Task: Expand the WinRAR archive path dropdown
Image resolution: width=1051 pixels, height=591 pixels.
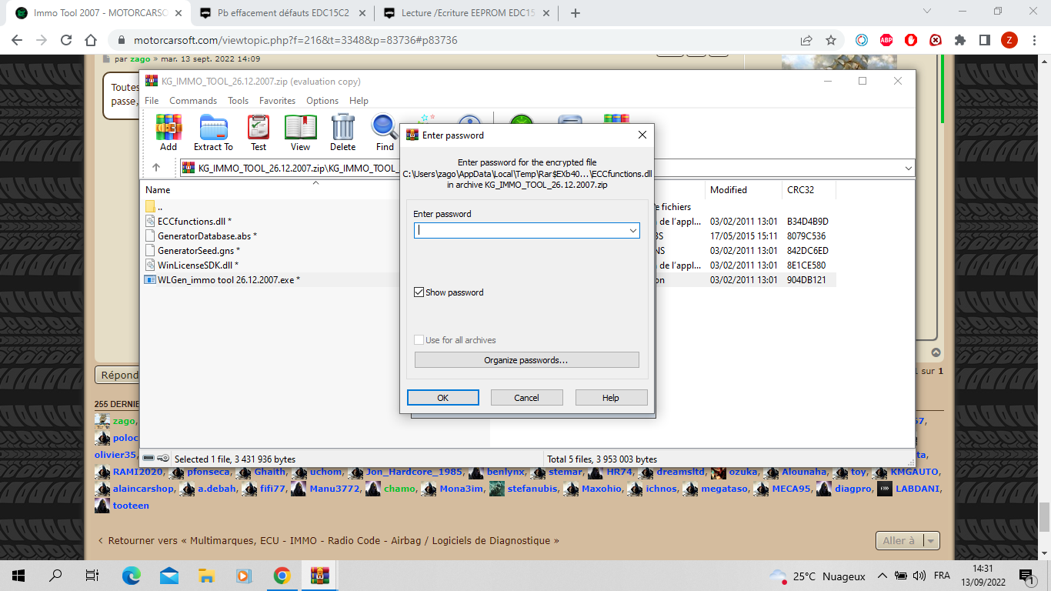Action: (908, 168)
